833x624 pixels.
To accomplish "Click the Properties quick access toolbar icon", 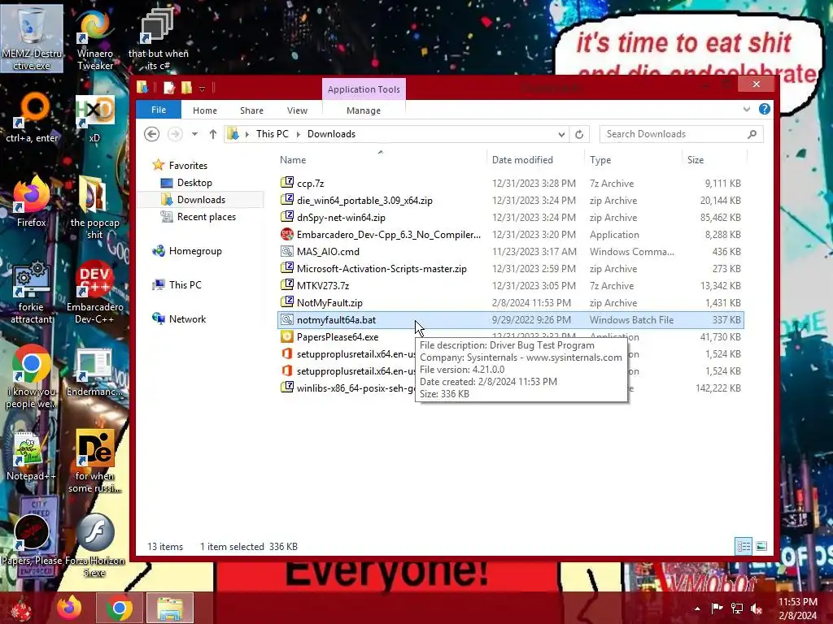I will point(169,88).
